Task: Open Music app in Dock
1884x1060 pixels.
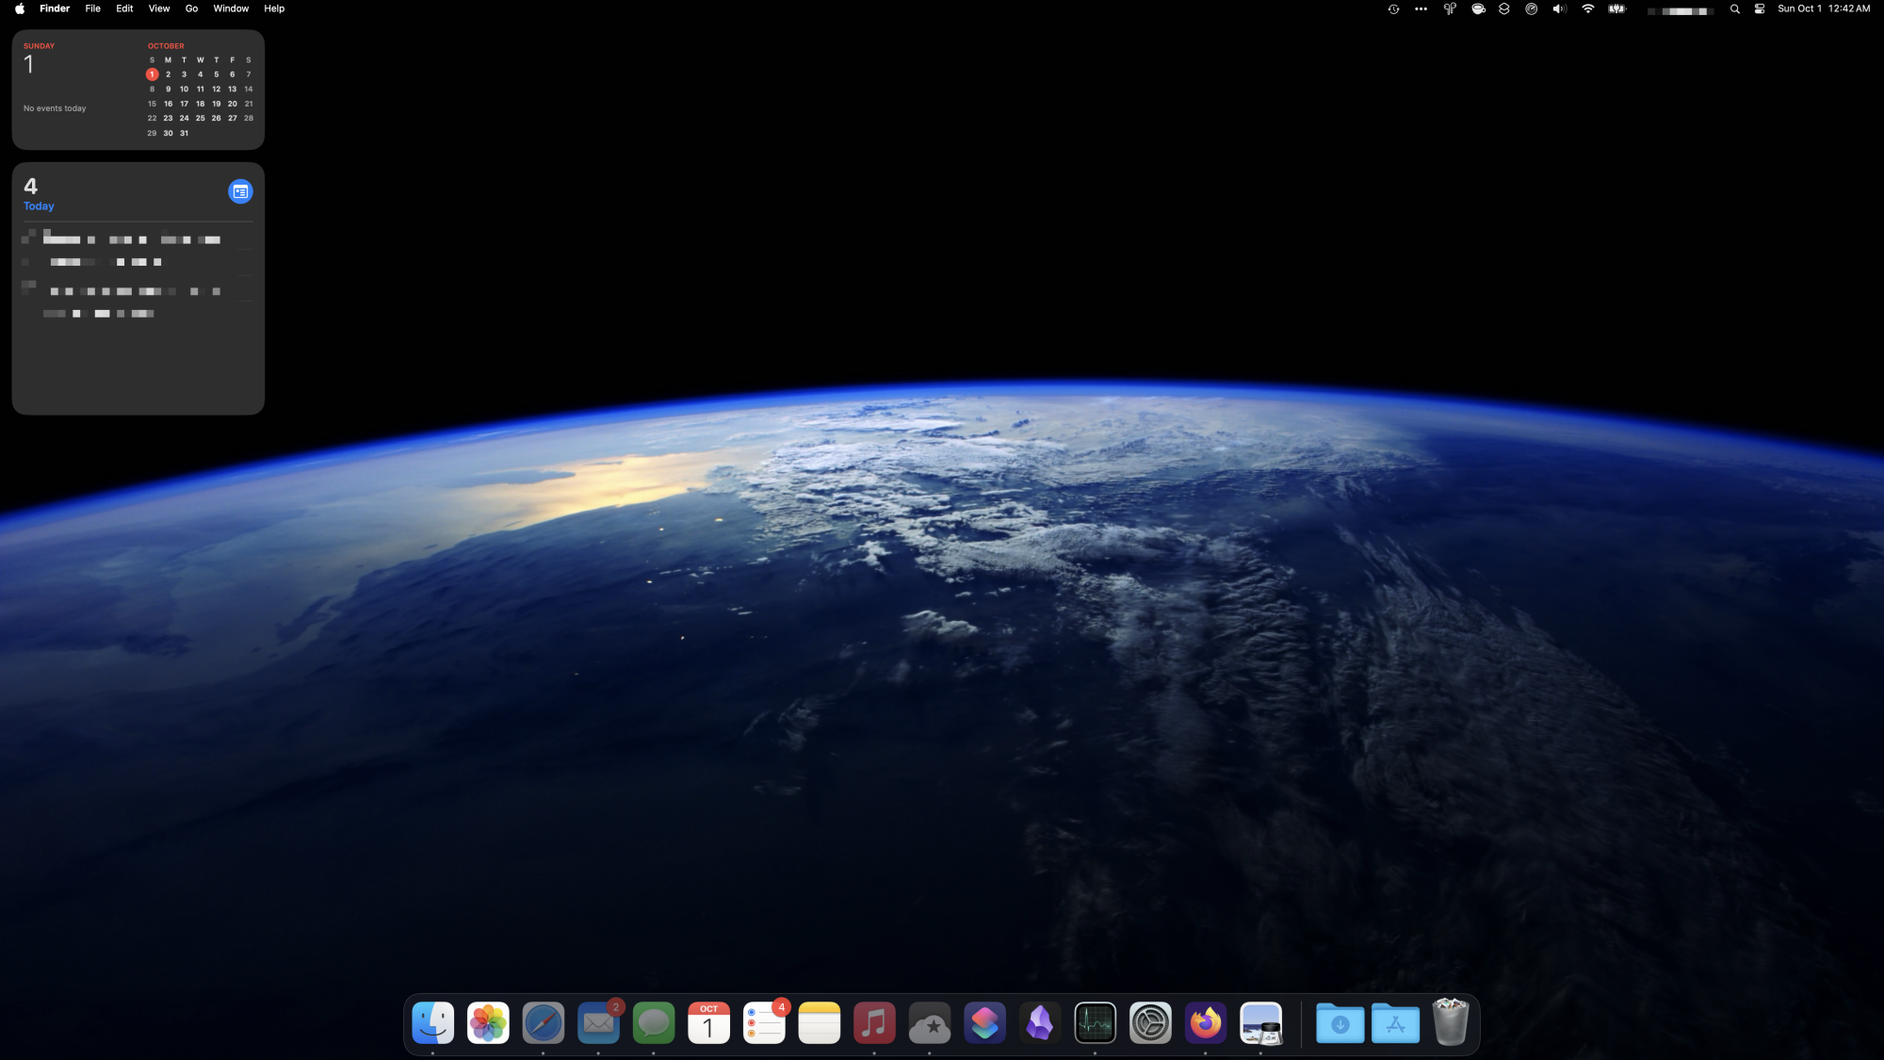Action: coord(874,1022)
